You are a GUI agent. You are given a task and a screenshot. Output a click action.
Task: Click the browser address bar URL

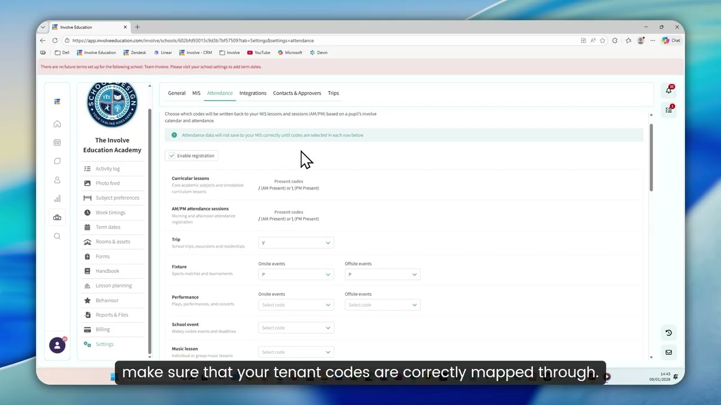[x=193, y=40]
